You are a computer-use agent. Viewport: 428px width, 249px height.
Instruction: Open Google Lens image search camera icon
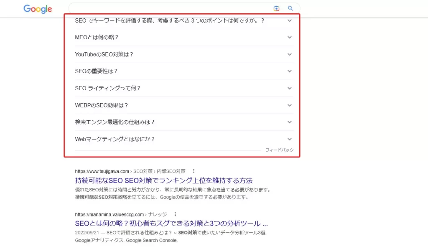pos(277,8)
